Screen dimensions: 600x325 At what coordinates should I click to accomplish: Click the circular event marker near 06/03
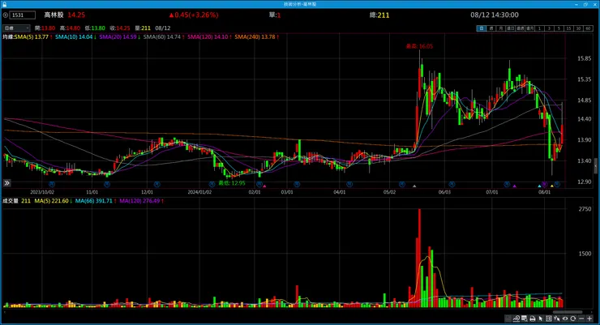452,184
